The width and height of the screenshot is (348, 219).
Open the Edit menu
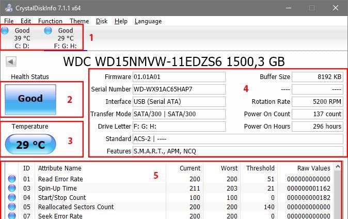point(26,21)
